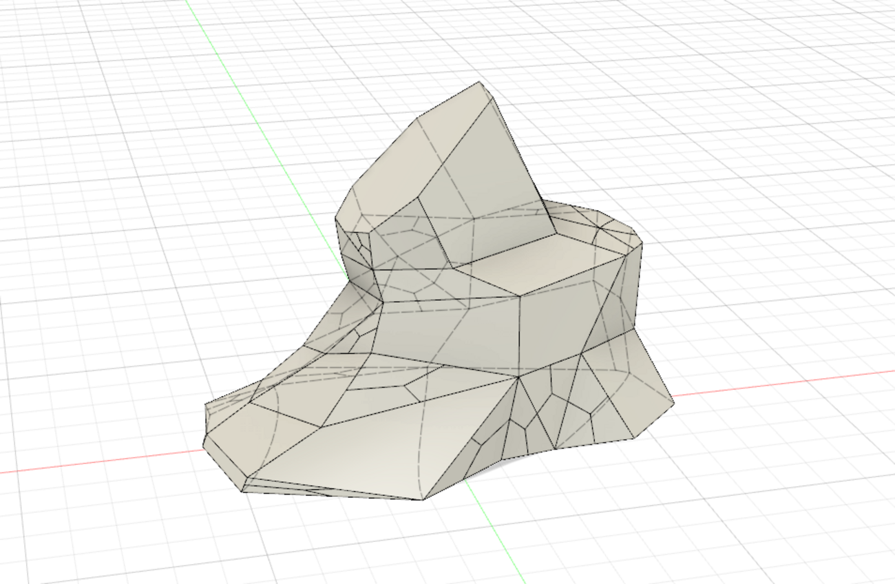
Task: Select the bottom front corner vertex of the model
Action: [x=423, y=499]
